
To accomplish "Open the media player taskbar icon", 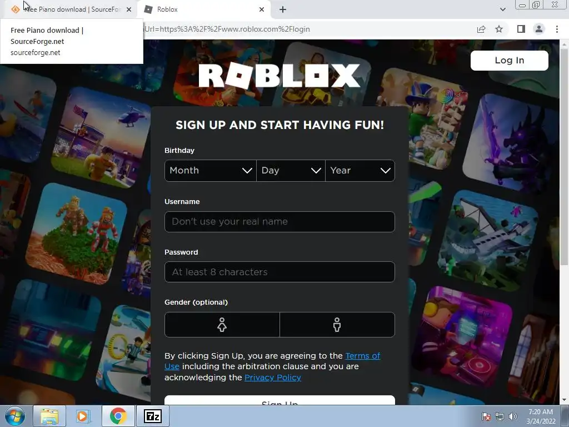I will click(x=83, y=416).
